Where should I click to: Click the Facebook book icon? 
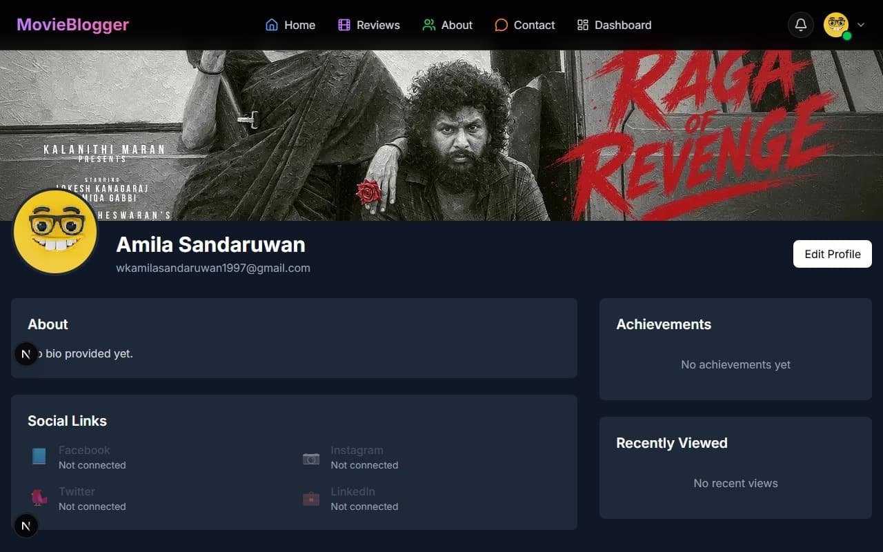click(x=39, y=456)
